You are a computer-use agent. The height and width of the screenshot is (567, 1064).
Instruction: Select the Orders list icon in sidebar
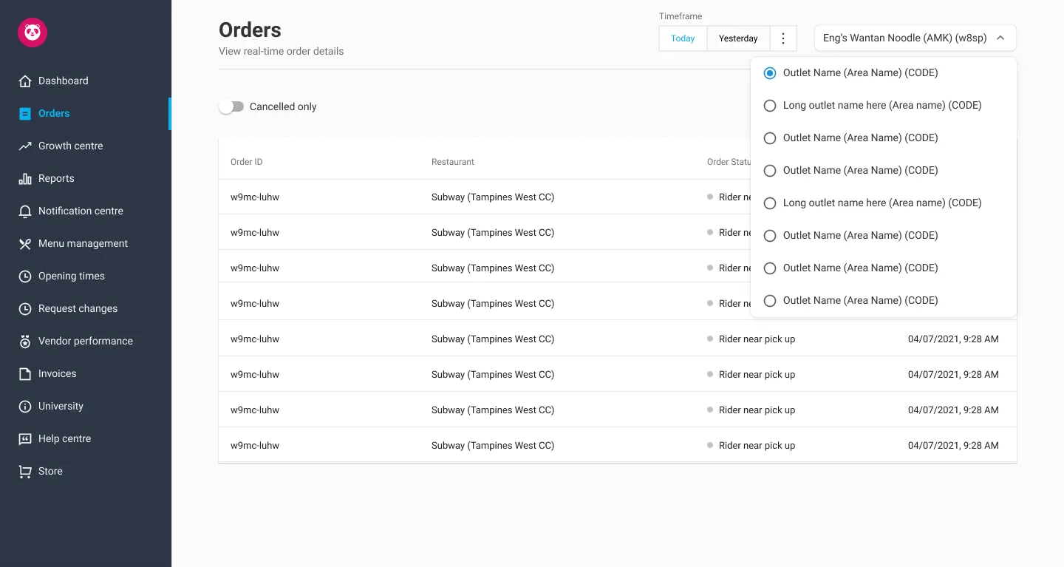tap(25, 114)
